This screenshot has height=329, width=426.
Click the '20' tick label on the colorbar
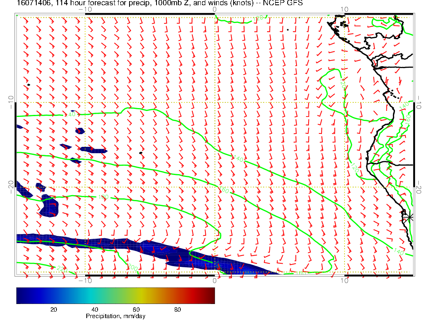pos(54,310)
